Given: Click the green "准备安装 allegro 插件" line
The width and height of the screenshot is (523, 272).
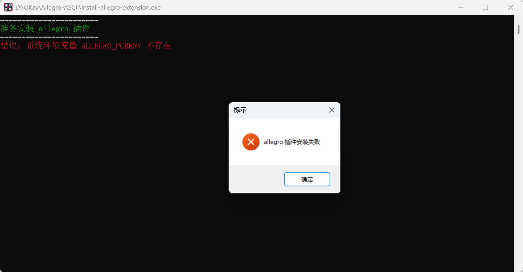Looking at the screenshot, I should pos(45,29).
